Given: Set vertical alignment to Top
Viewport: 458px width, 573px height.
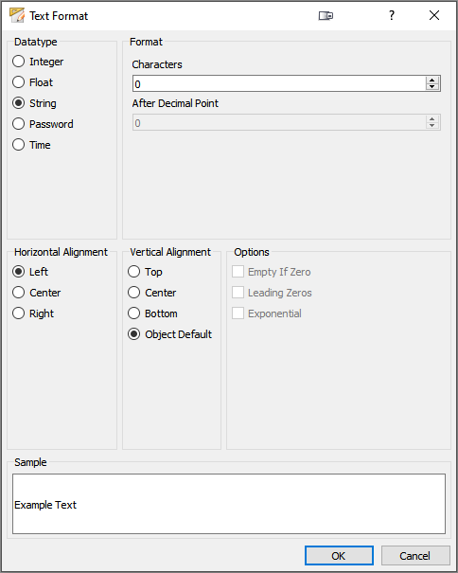Looking at the screenshot, I should click(x=145, y=272).
